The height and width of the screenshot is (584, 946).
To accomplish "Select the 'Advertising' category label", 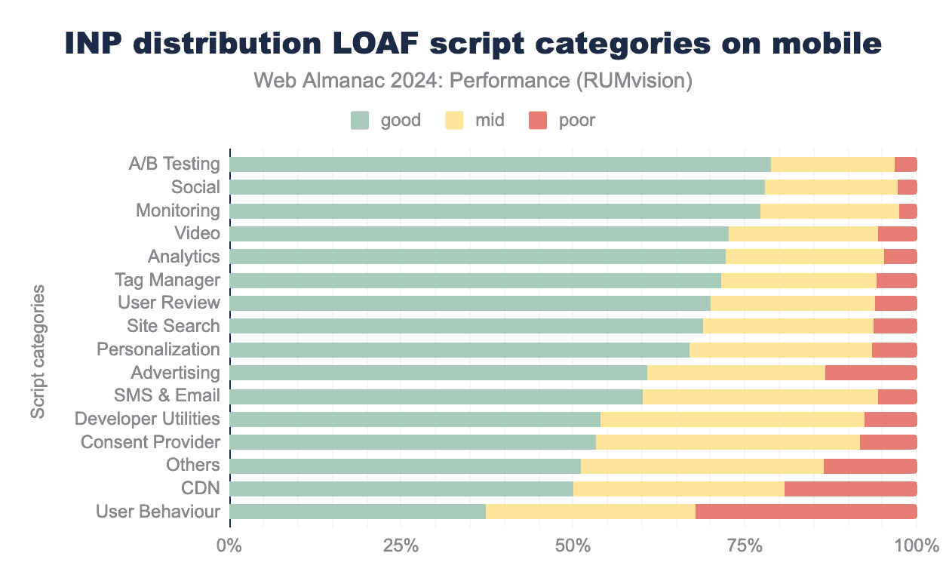I will (x=175, y=373).
